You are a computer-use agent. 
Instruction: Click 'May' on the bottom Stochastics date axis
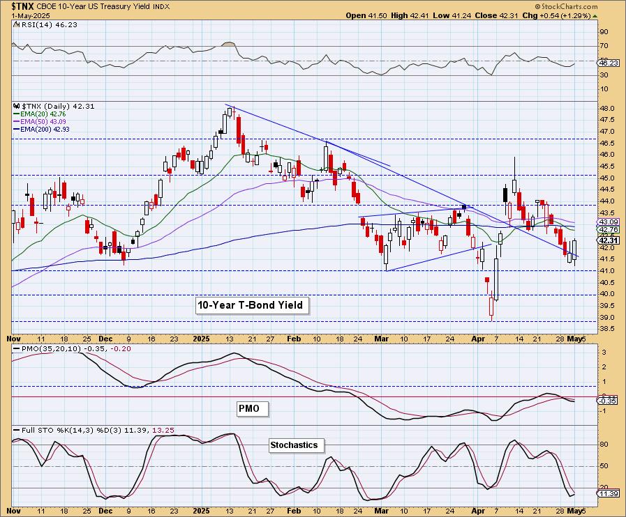coord(575,511)
